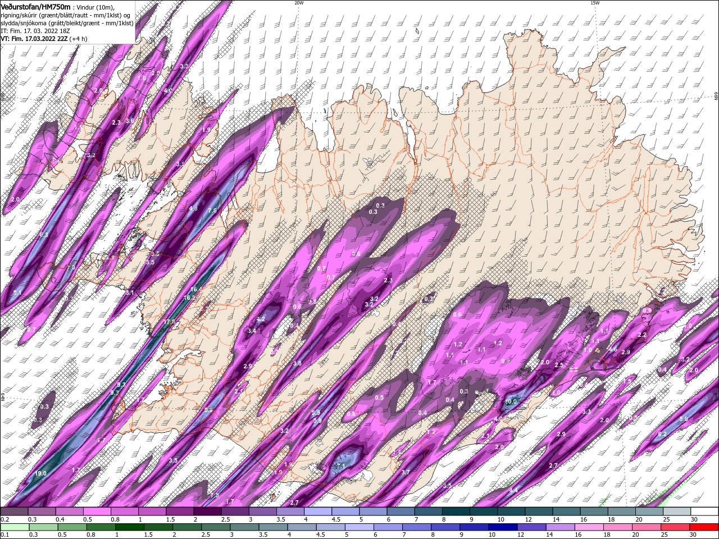Pick the dark teal 9 swatch in upper legend
The image size is (719, 539).
tap(484, 511)
